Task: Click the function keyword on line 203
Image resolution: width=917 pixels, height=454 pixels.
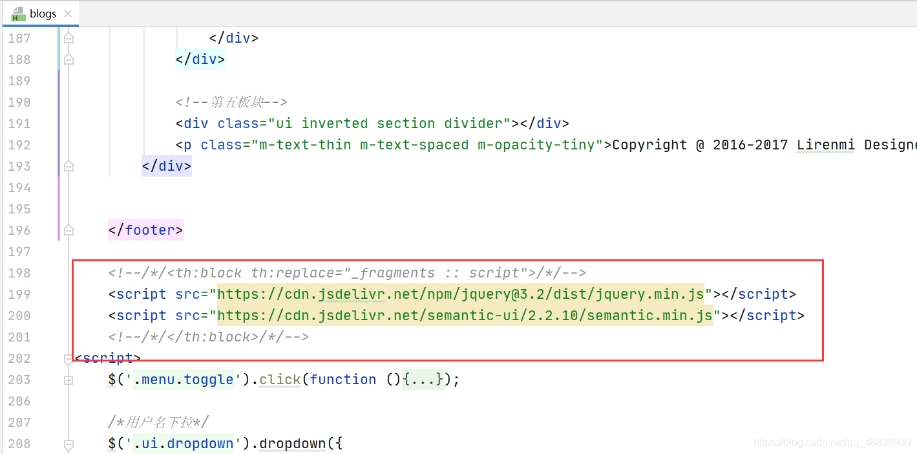Action: pos(343,380)
